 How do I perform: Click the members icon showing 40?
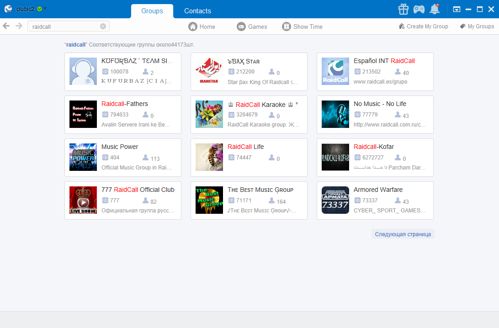tap(398, 72)
